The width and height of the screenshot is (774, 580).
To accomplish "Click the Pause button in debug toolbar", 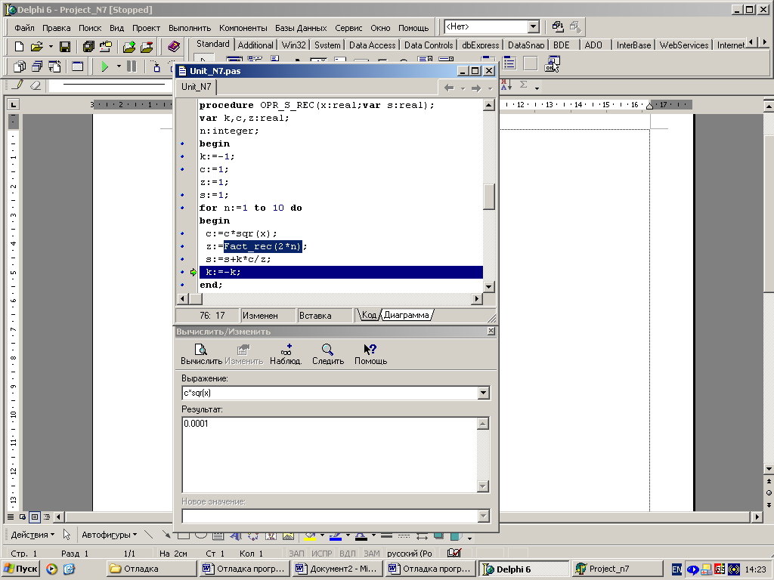I will point(132,66).
